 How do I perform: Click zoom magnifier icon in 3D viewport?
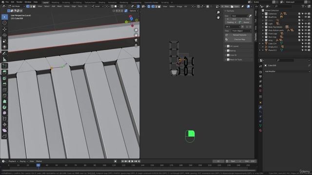tap(136, 30)
